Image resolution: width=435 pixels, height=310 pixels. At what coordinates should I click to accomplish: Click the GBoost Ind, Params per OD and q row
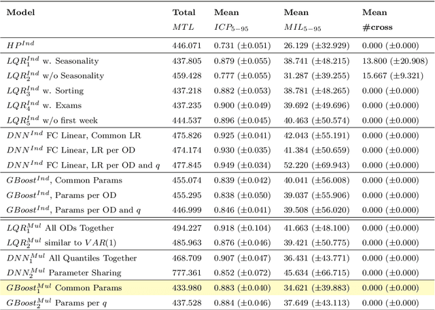tap(73, 211)
